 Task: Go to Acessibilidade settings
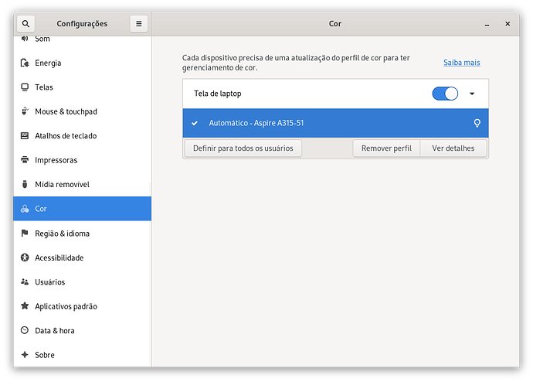[82, 258]
